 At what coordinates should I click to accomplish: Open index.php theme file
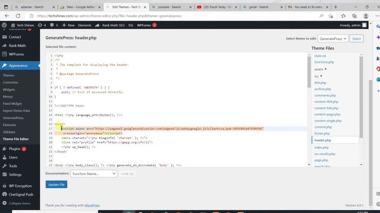(321, 147)
